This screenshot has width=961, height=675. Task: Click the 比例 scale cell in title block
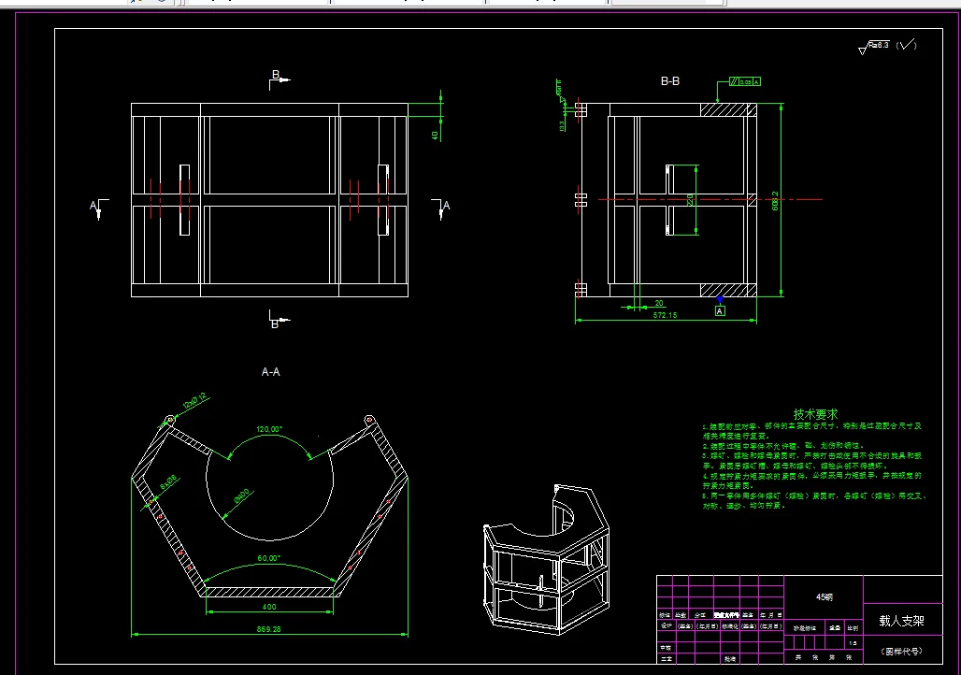[x=853, y=628]
